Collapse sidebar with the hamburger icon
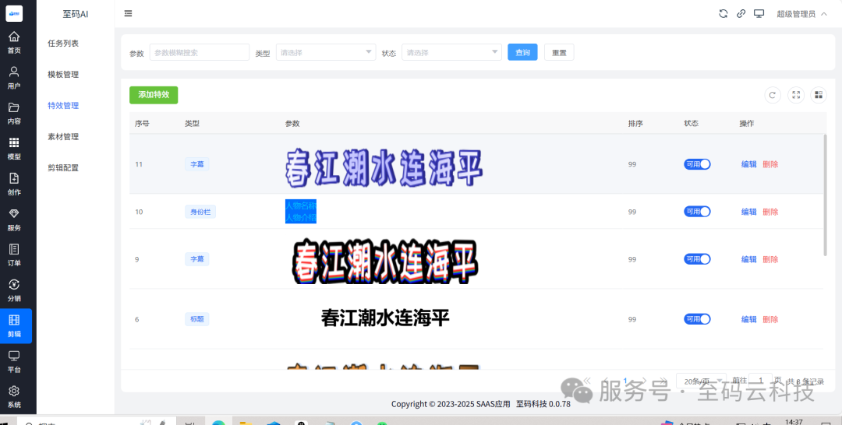Image resolution: width=842 pixels, height=425 pixels. pos(128,13)
